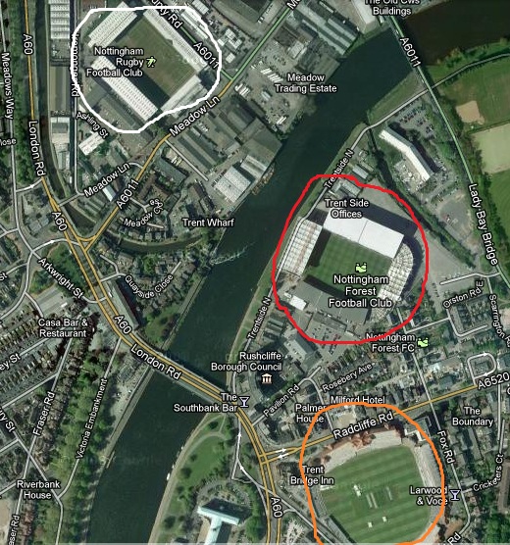Click the Milford Hotel label

coord(358,400)
